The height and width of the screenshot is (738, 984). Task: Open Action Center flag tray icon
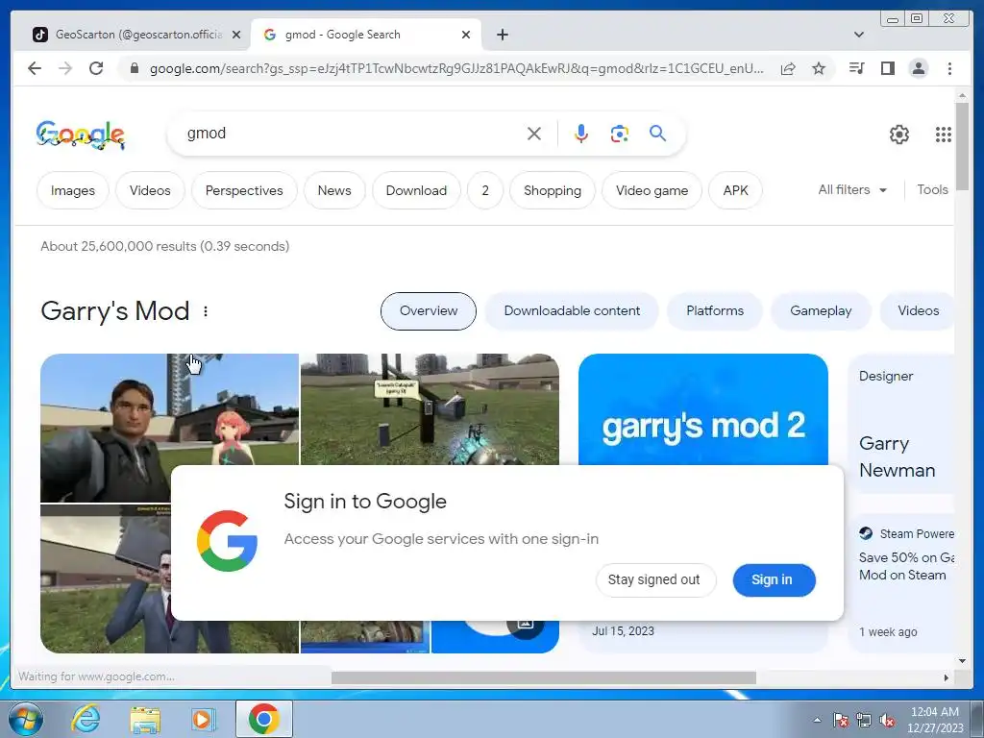841,720
